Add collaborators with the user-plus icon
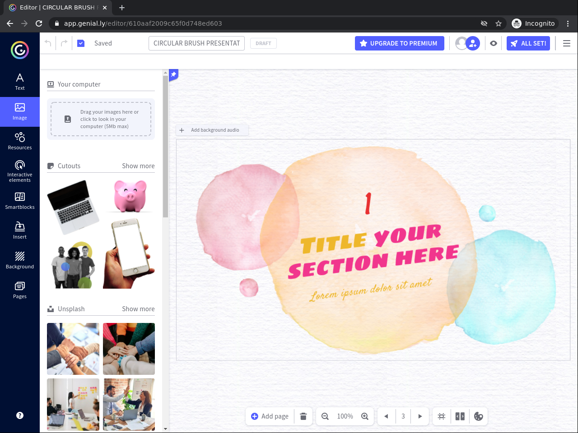Screen dimensions: 578x433 click(473, 43)
